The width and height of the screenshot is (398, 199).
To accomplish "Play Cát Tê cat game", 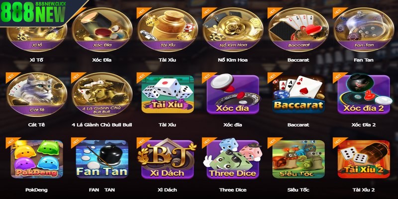I will click(37, 95).
